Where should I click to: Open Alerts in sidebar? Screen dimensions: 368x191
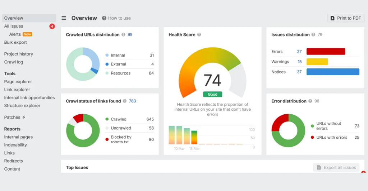(x=15, y=34)
